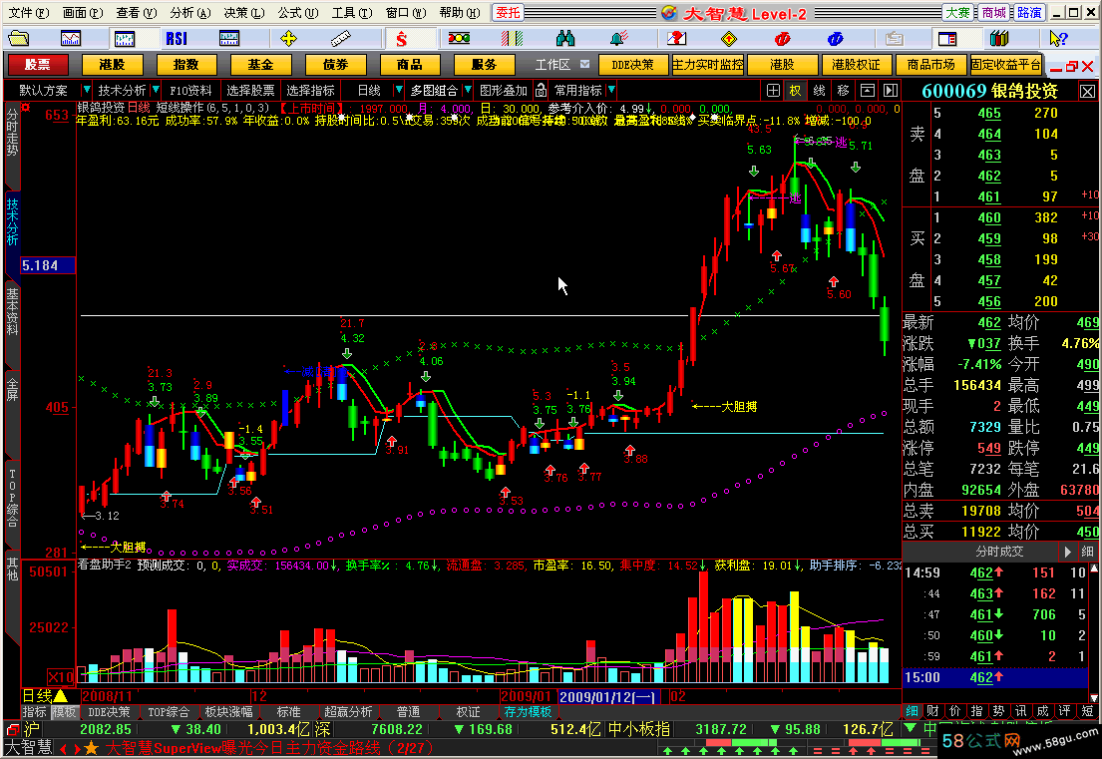Switch to 讯 tab in quote panel

click(1020, 710)
